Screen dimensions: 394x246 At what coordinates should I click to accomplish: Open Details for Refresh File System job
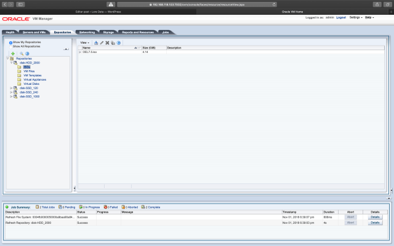375,217
